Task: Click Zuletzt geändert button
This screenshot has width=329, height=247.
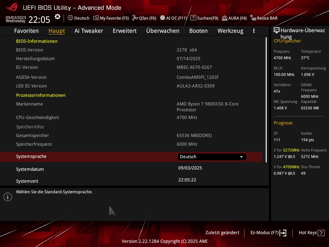Action: 222,233
